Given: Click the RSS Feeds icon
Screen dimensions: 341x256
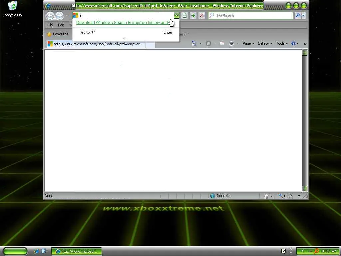Looking at the screenshot, I should pyautogui.click(x=208, y=44).
